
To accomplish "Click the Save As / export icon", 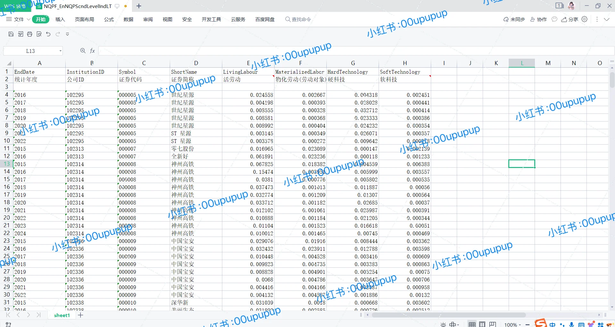I will (20, 34).
